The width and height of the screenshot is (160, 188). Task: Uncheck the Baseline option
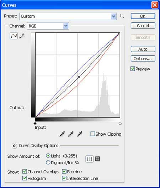pos(64,172)
